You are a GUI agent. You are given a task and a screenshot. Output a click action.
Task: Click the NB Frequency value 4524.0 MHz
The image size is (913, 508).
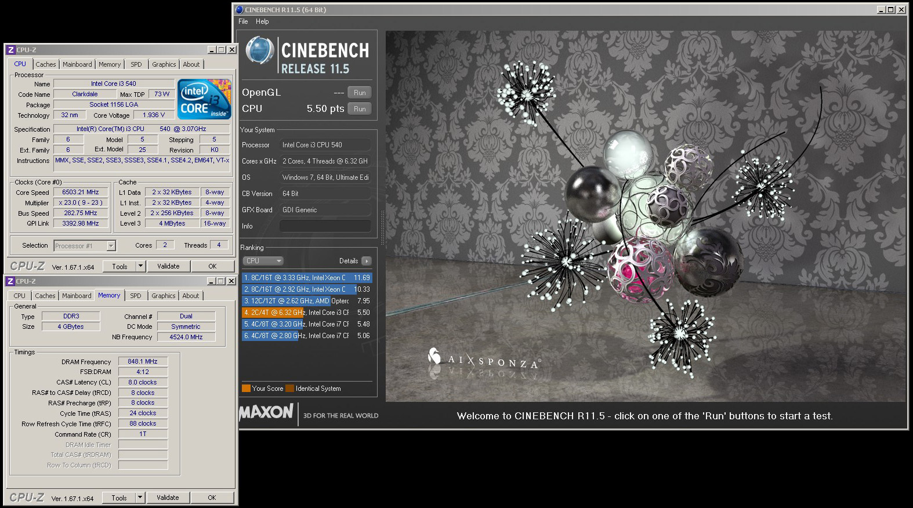point(186,337)
